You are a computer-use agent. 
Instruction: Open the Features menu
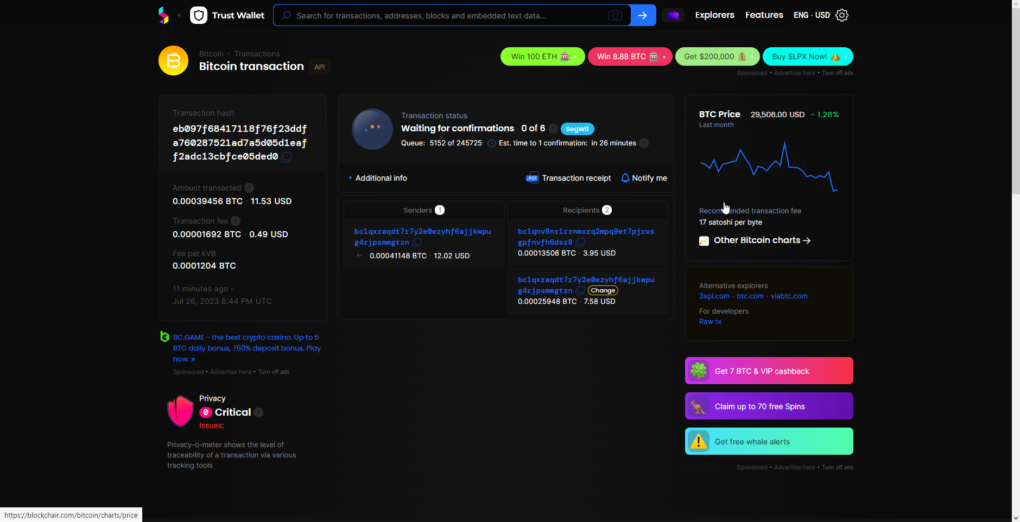(x=764, y=15)
